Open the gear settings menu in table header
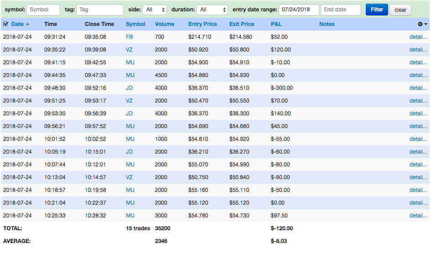This screenshot has height=253, width=436. click(x=422, y=24)
